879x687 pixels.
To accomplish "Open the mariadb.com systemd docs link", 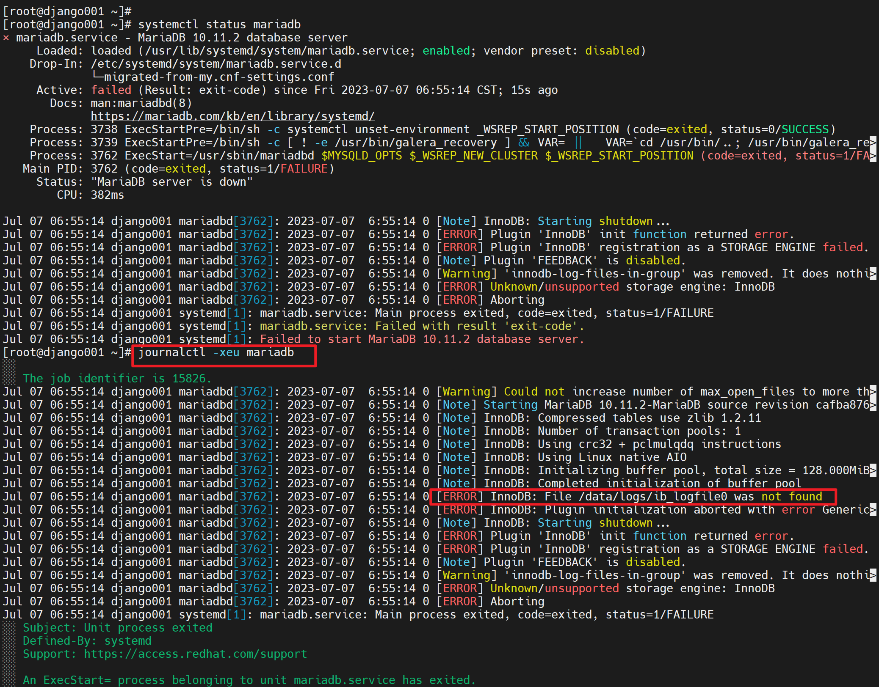I will pos(232,116).
